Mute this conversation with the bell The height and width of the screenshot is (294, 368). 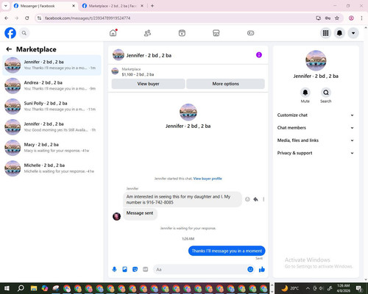pos(305,93)
